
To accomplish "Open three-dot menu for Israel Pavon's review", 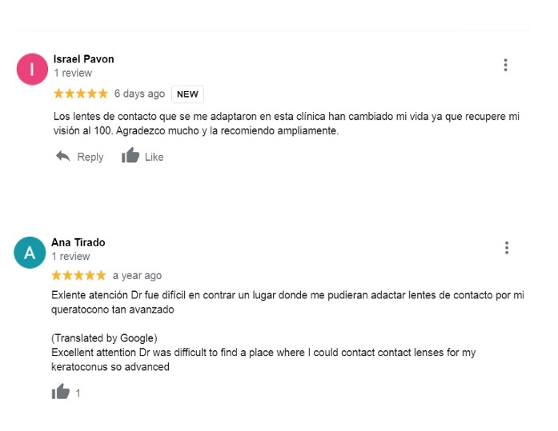I will [505, 65].
